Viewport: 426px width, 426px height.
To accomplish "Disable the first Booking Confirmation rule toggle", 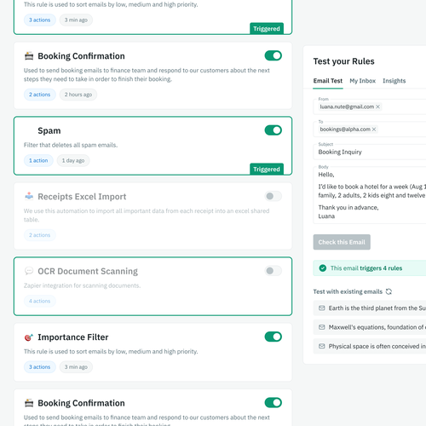I will (x=273, y=55).
